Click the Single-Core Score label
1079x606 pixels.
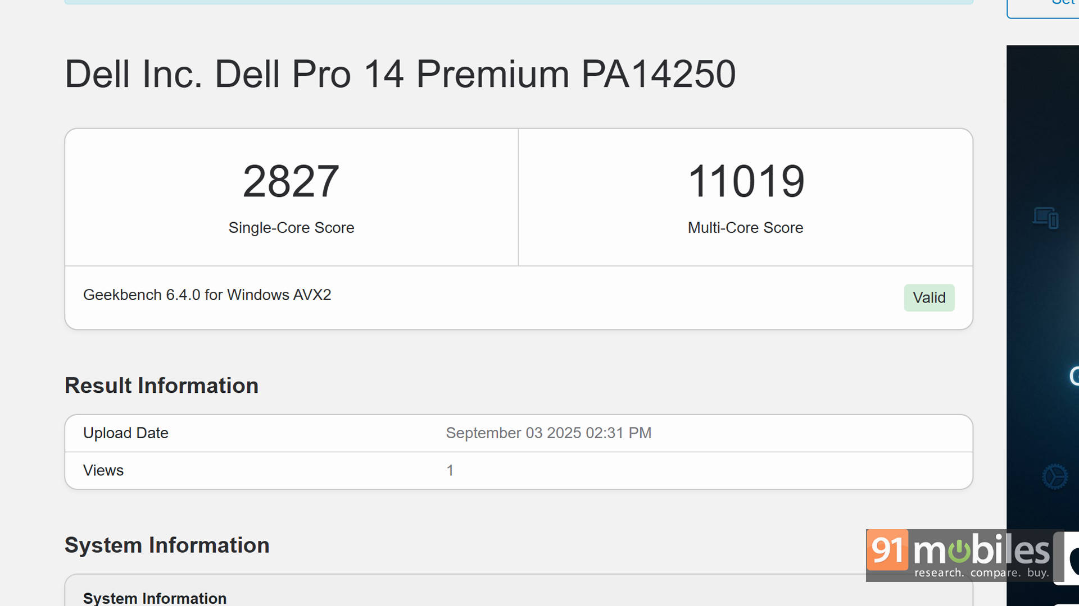pos(291,228)
